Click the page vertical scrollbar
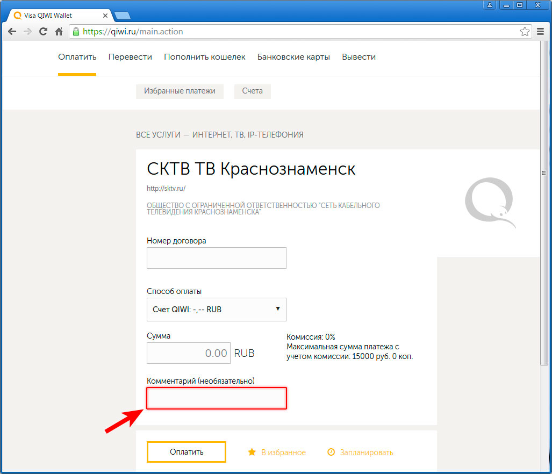The width and height of the screenshot is (552, 474). click(x=544, y=204)
